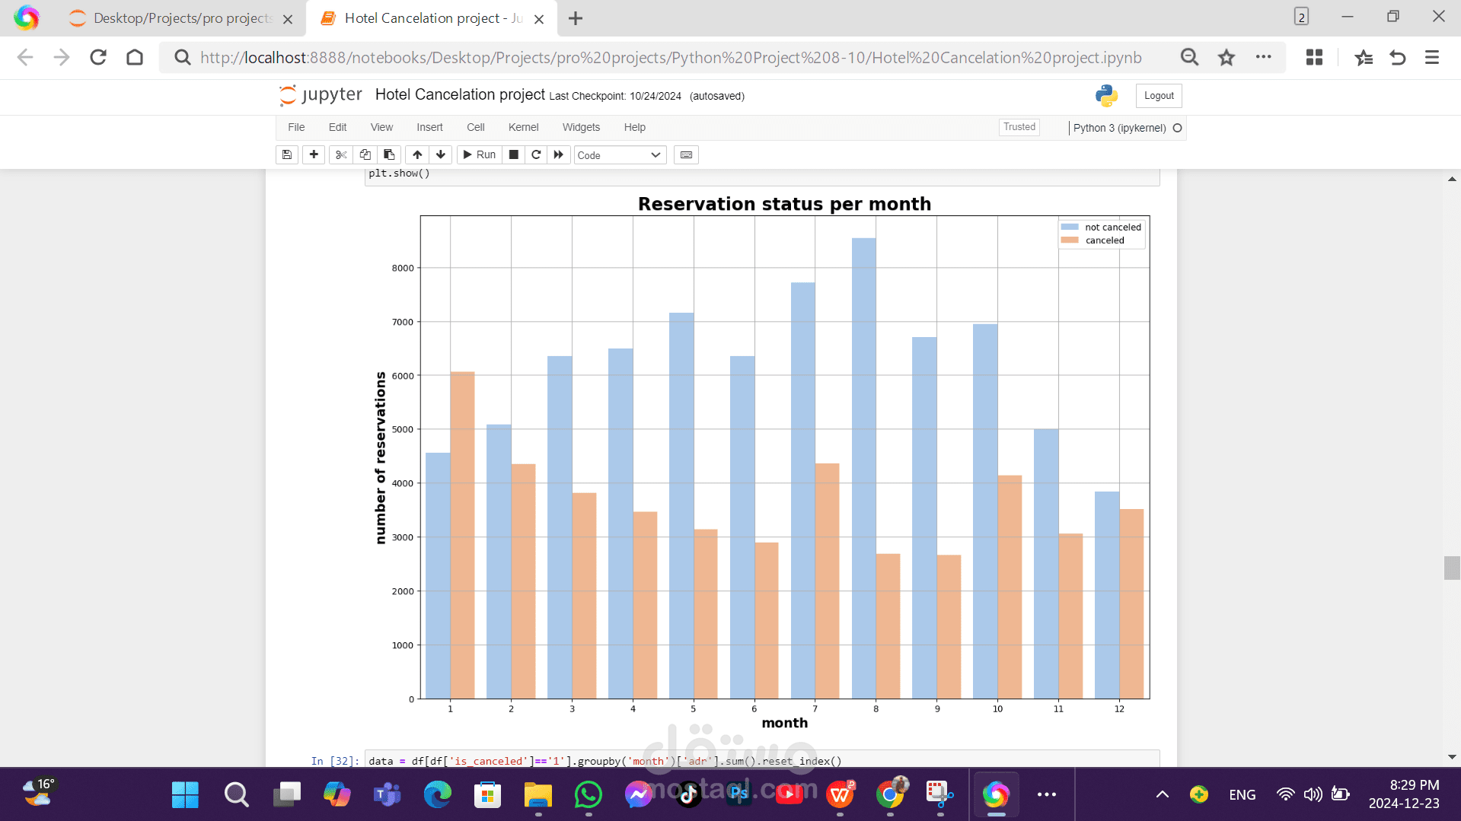Move selected cell down arrow
The height and width of the screenshot is (821, 1461).
point(441,155)
